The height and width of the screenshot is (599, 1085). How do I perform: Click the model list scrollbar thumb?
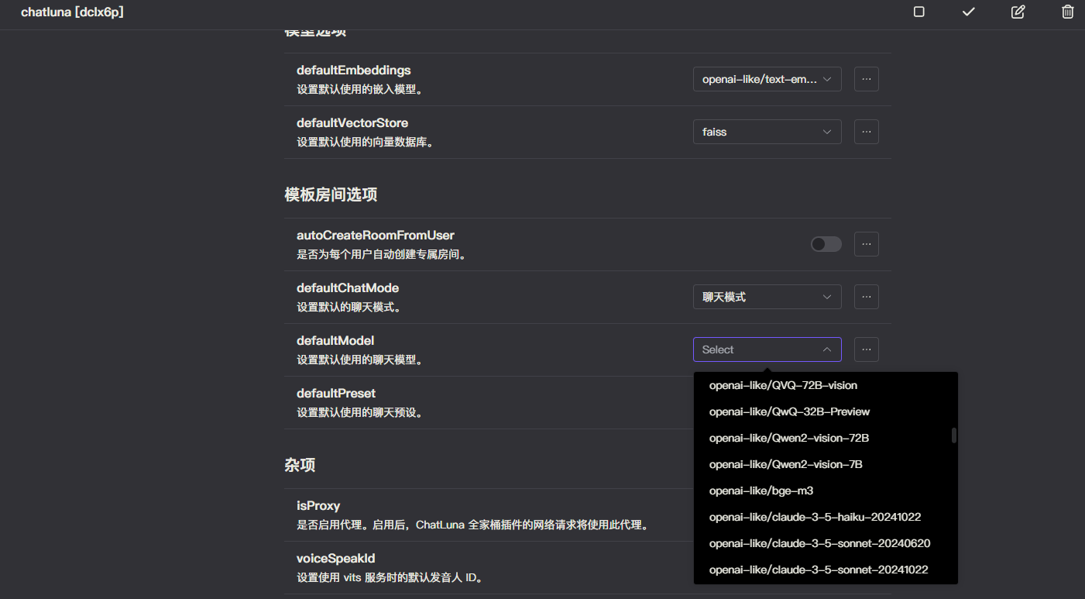pyautogui.click(x=954, y=435)
